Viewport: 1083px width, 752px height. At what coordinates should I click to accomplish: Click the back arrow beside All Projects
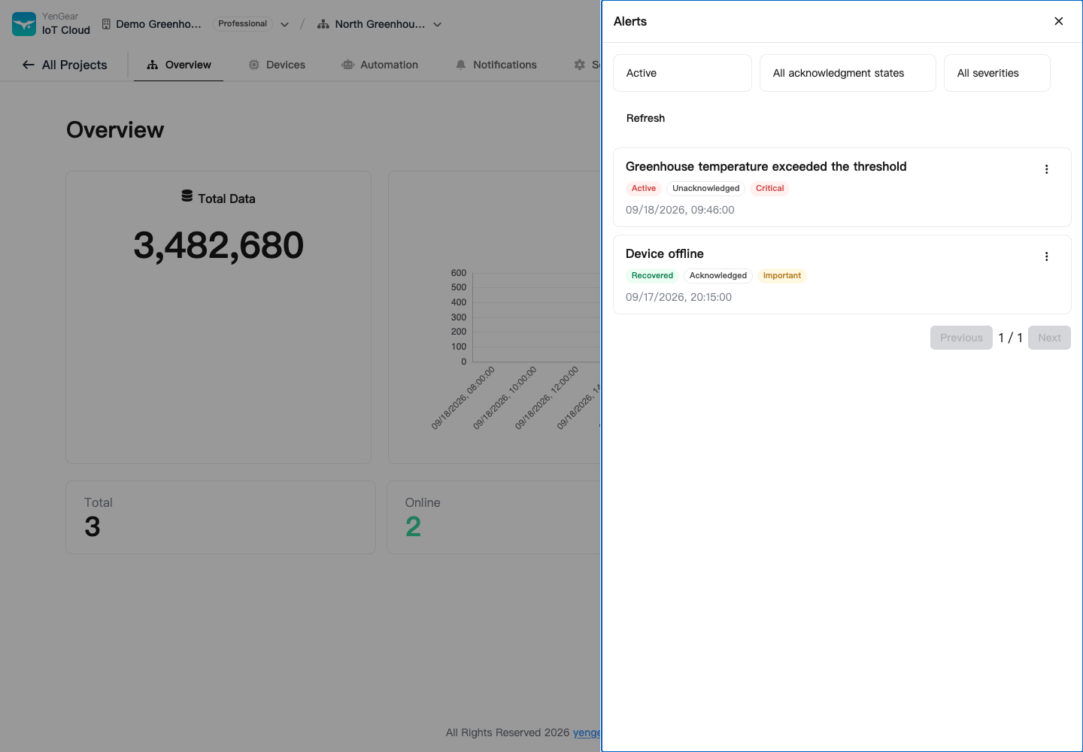29,65
